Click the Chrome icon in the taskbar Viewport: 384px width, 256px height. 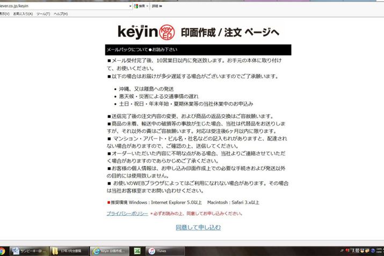(2, 251)
